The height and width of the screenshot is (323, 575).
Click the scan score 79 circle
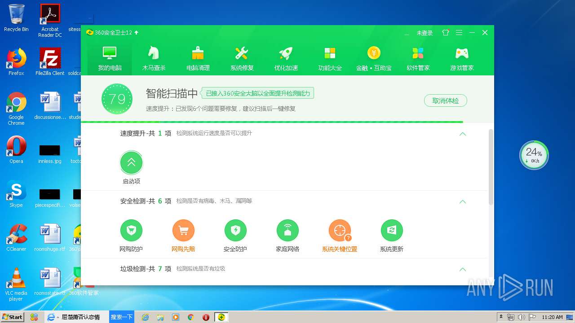click(117, 99)
